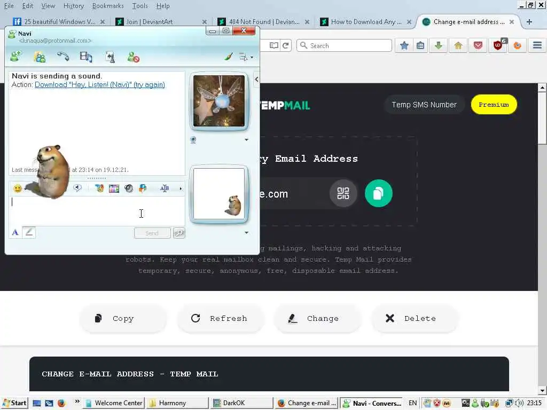Switch to handwriting pen mode
The height and width of the screenshot is (410, 547).
pyautogui.click(x=29, y=233)
